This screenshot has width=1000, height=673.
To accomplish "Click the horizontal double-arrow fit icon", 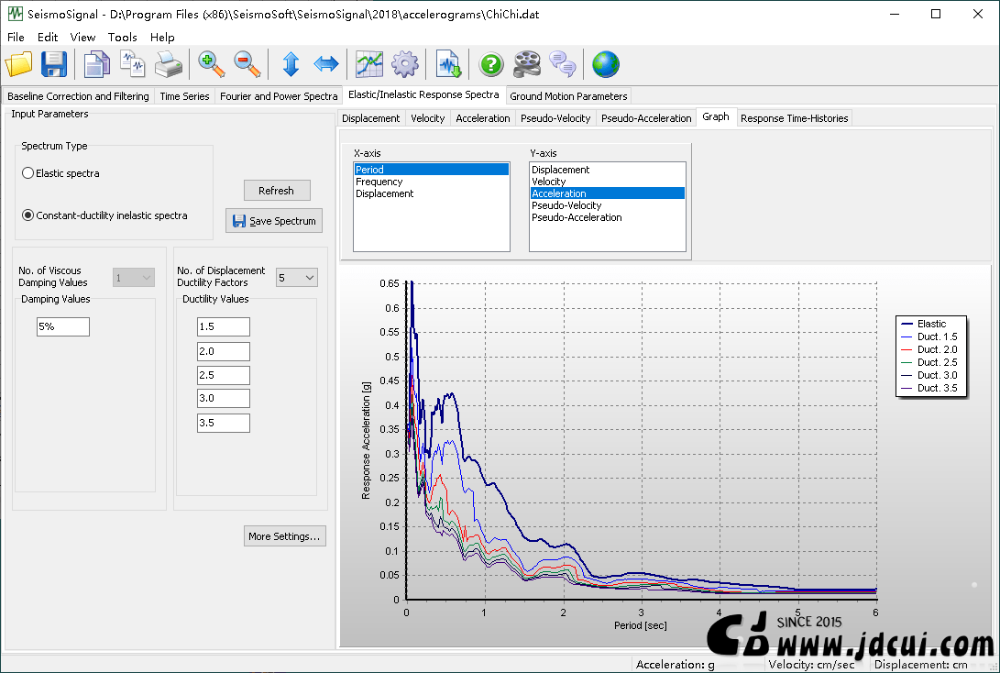I will click(326, 64).
